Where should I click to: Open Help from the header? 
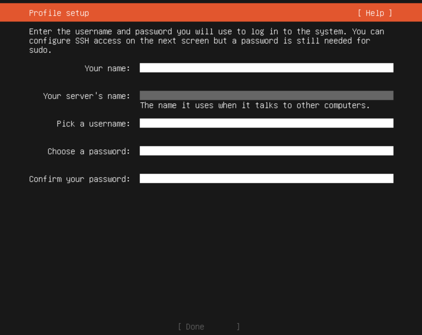(375, 13)
